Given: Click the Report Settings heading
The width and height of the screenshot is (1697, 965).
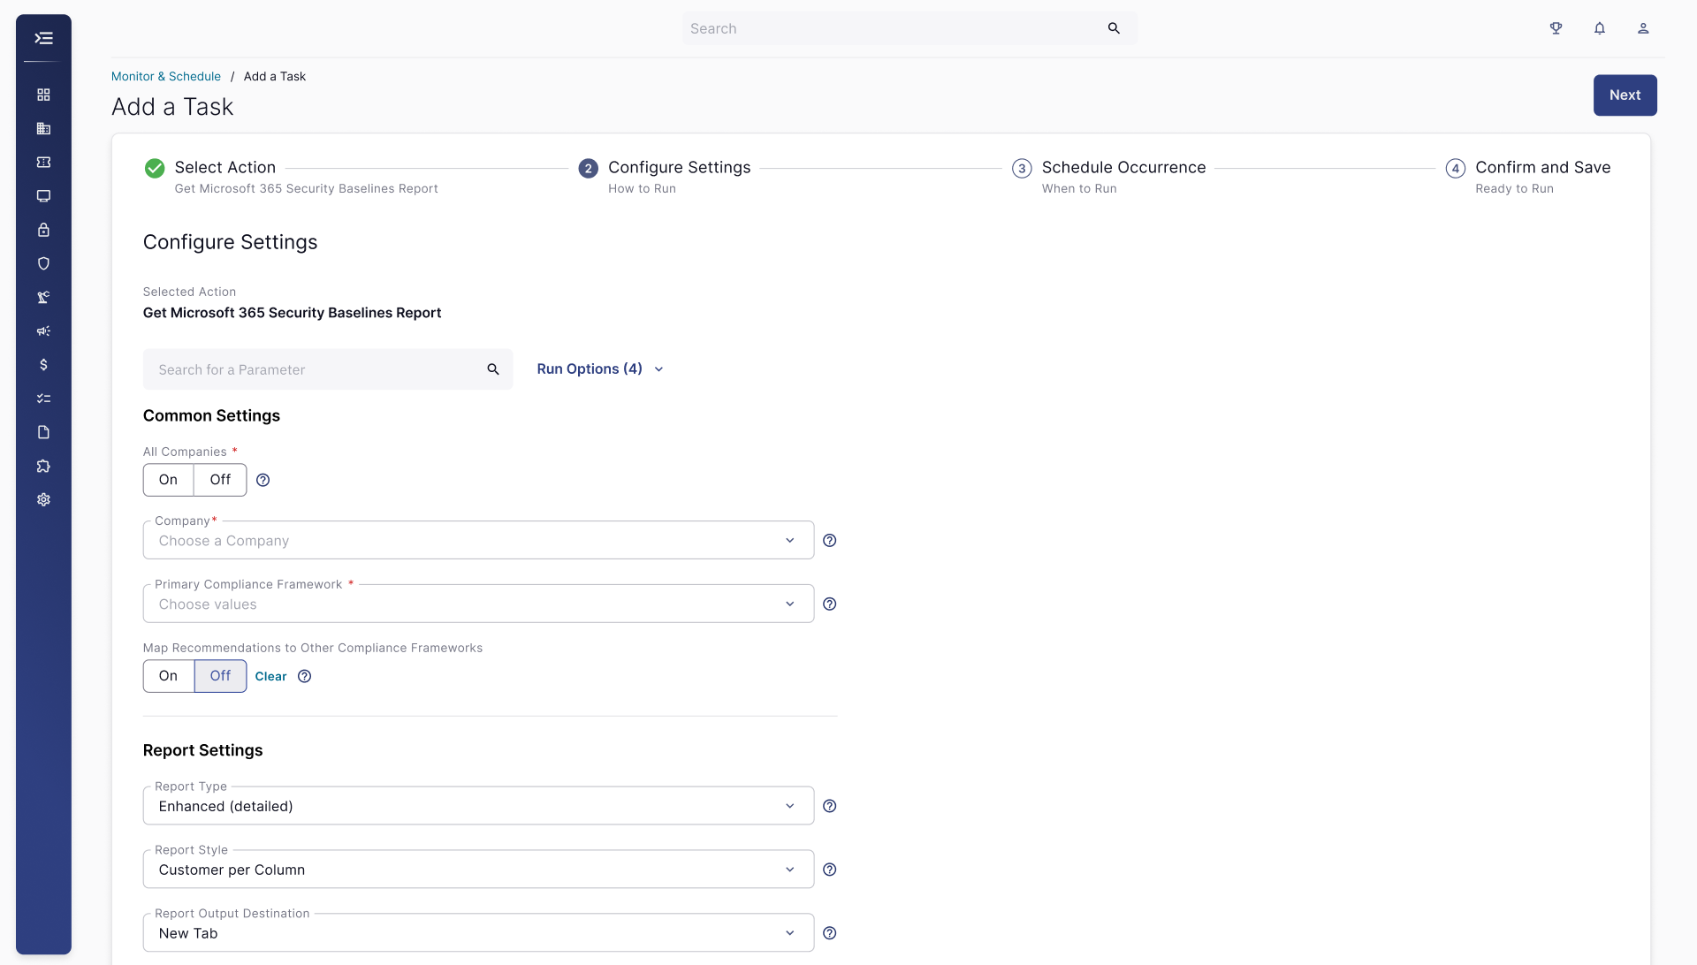Looking at the screenshot, I should coord(202,750).
